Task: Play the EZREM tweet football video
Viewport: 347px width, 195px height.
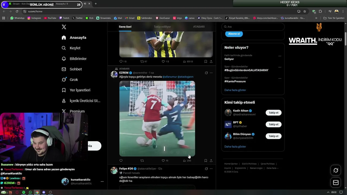Action: tap(157, 118)
